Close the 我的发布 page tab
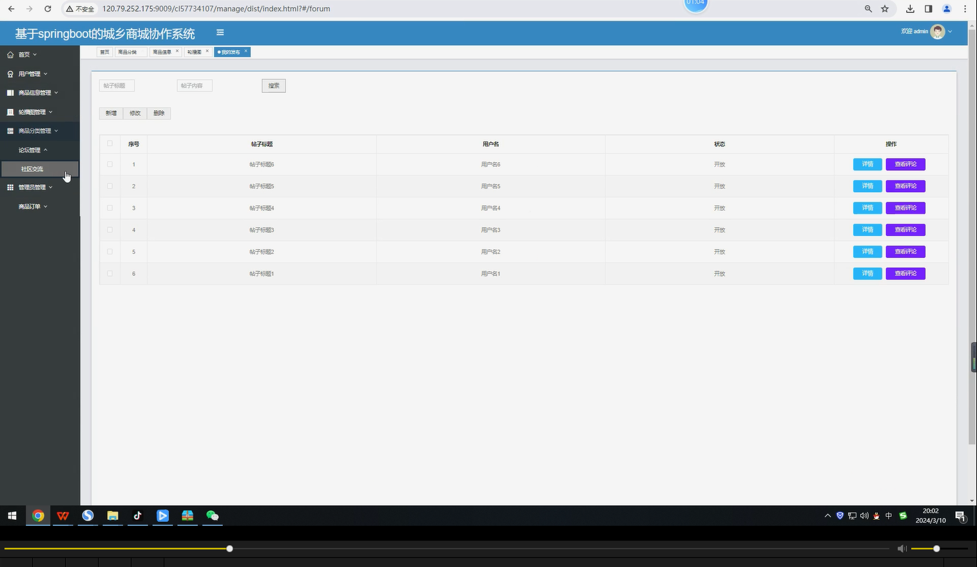Image resolution: width=977 pixels, height=567 pixels. 246,52
